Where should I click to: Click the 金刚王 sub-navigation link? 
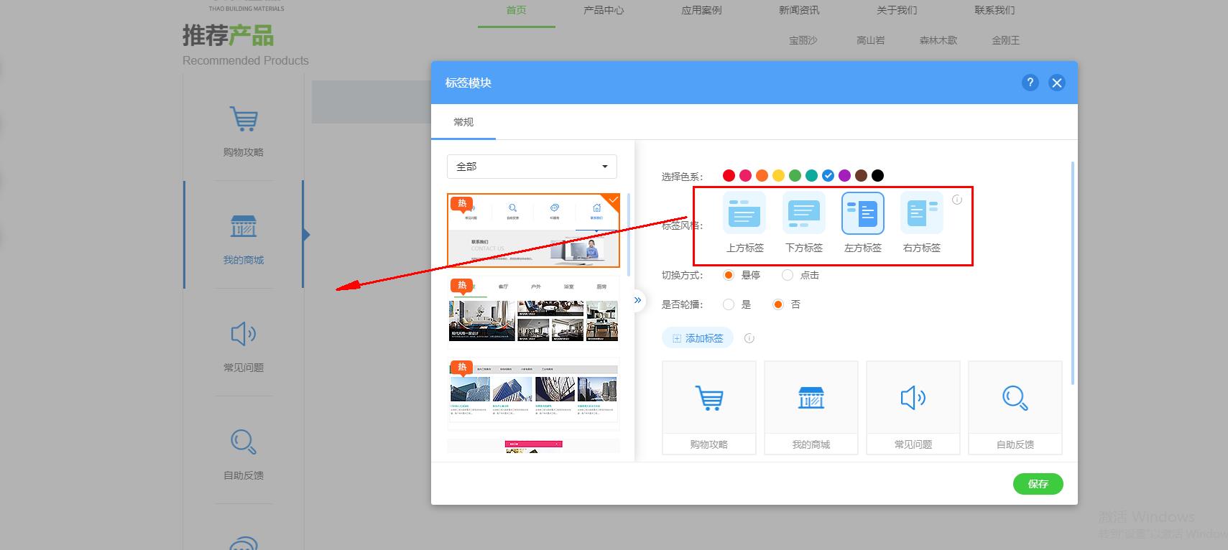tap(1006, 40)
